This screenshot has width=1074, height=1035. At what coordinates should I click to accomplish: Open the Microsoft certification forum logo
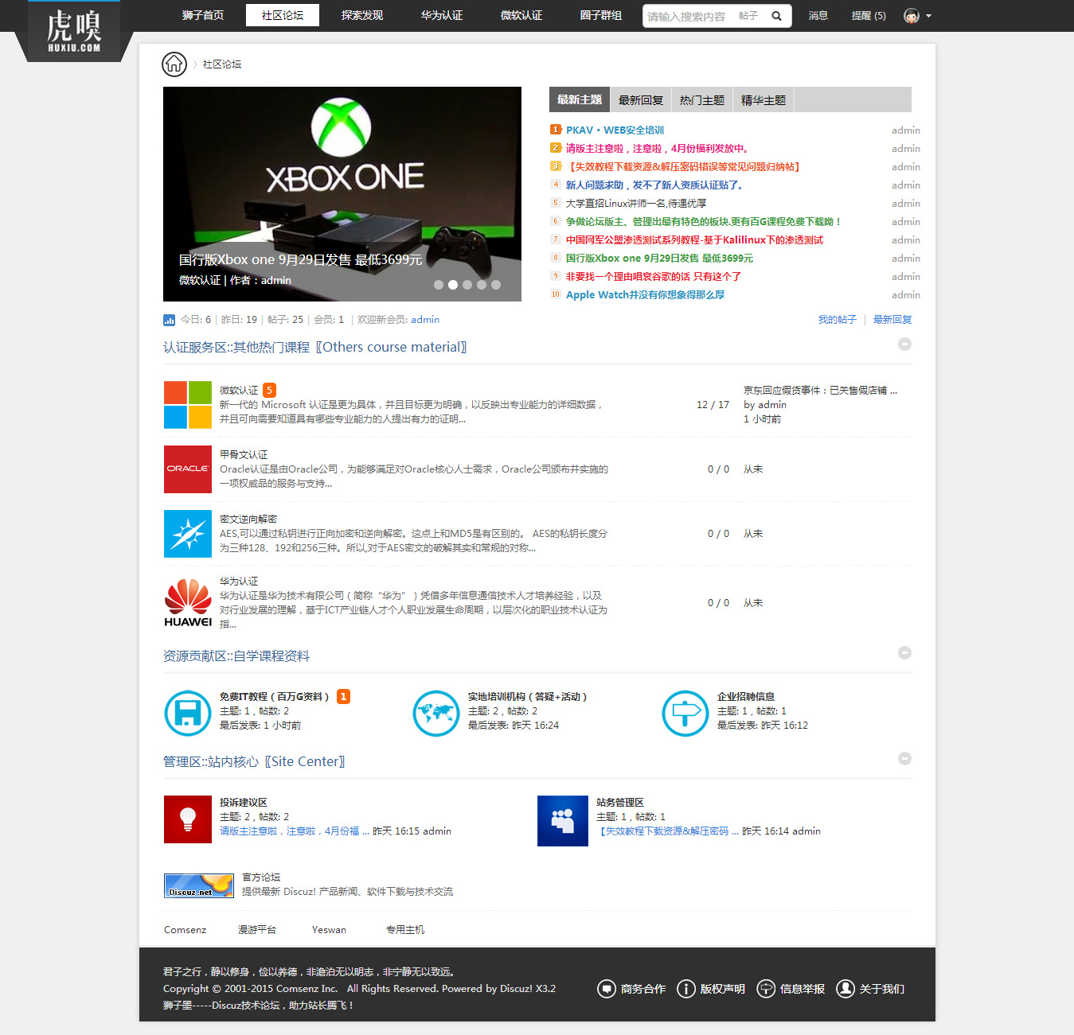[x=188, y=405]
